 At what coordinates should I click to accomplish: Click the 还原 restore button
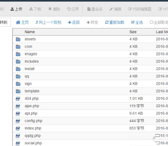tap(73, 9)
